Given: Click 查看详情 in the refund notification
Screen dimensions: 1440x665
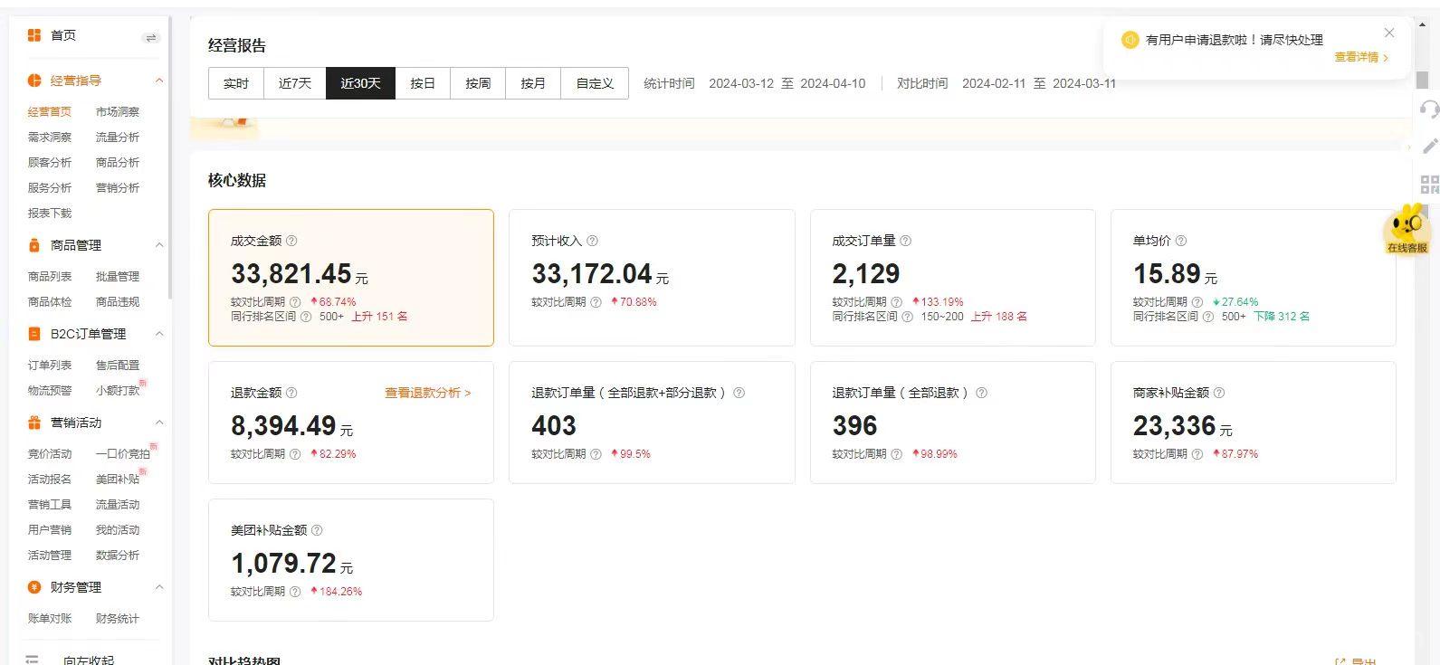Looking at the screenshot, I should pos(1360,57).
